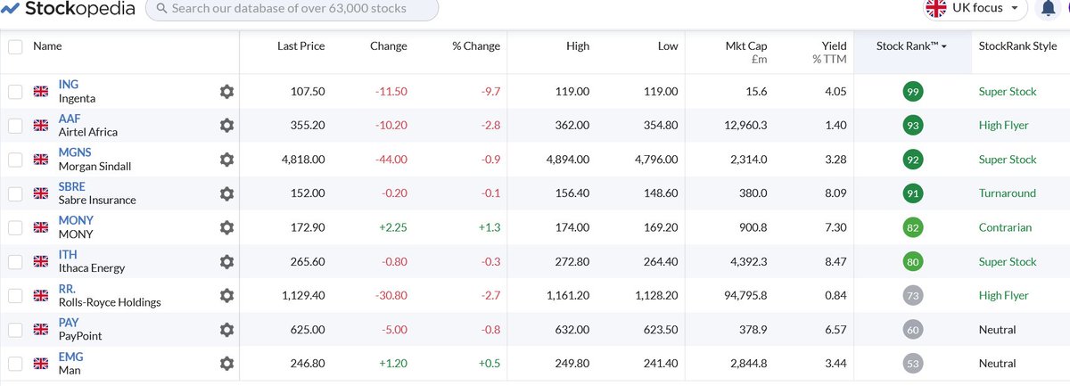Click UK flag beside Ingenta

(40, 91)
